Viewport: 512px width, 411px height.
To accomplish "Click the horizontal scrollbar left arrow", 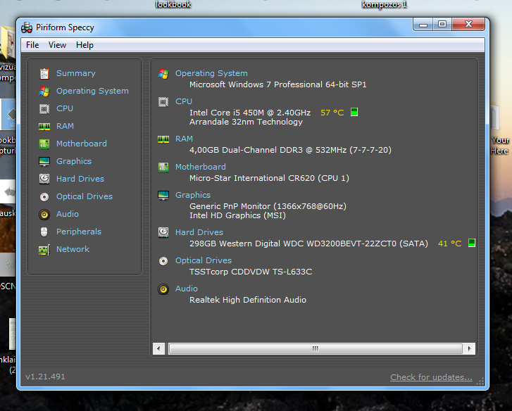I will (158, 348).
